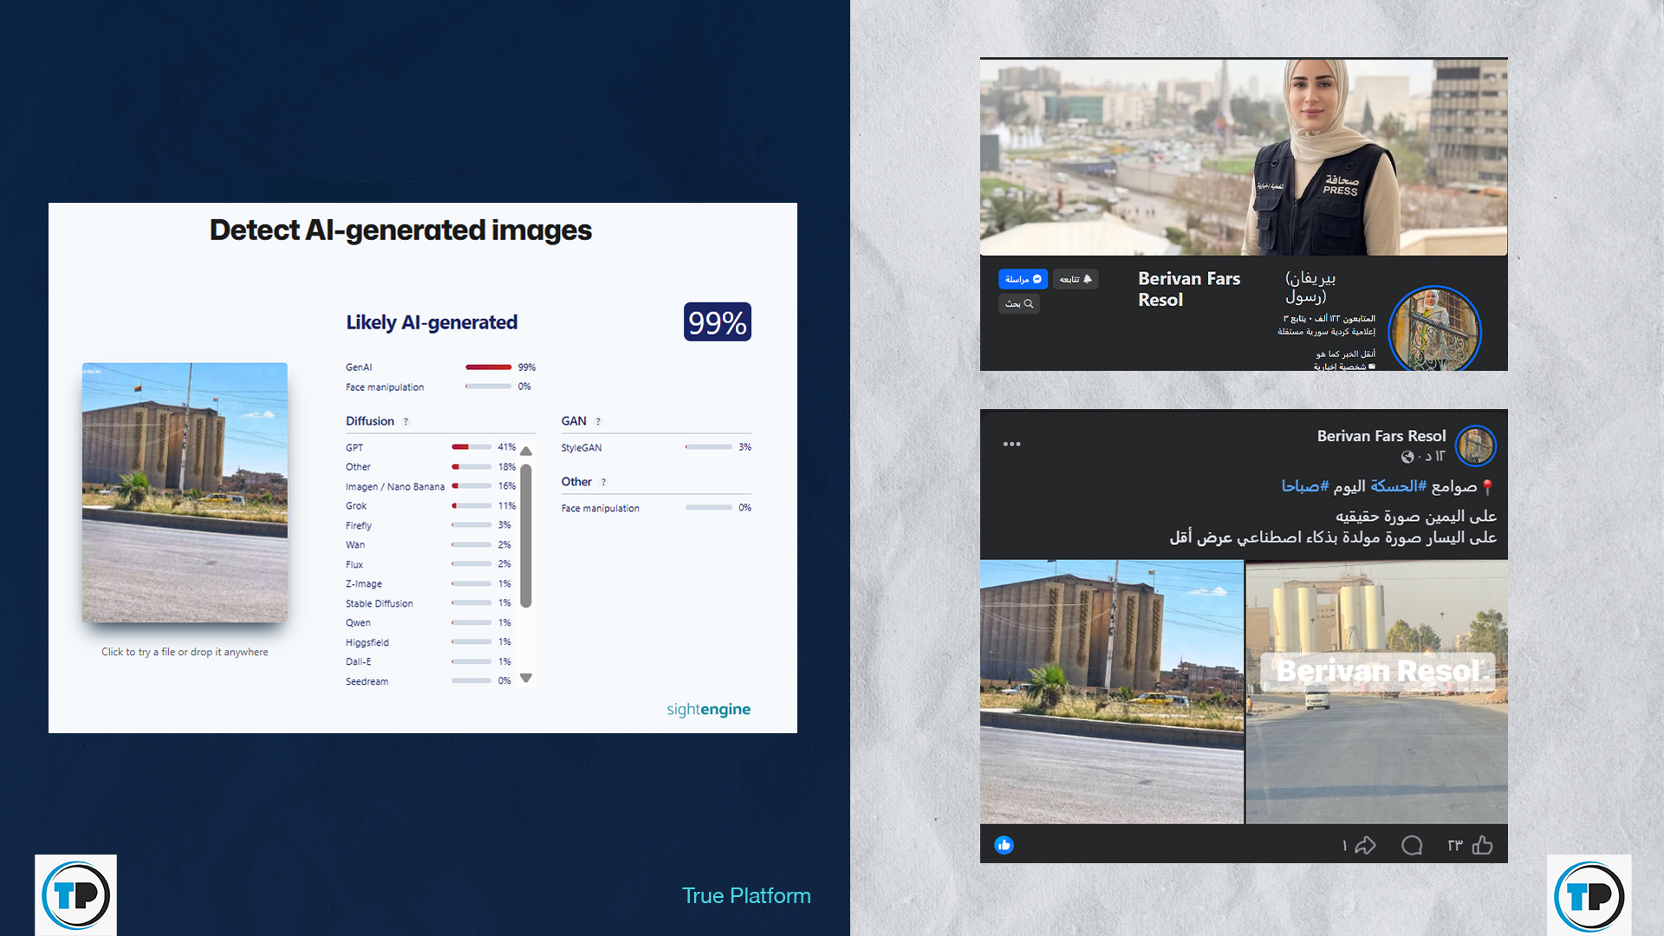Click the Berivan Fars Resol post avatar

(1475, 446)
